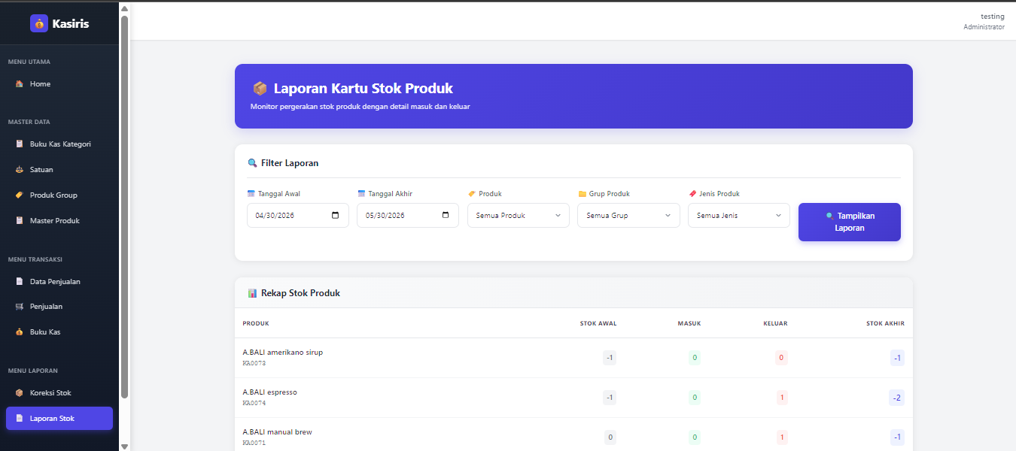Click the Satuan sidebar icon
1016x451 pixels.
tap(20, 170)
